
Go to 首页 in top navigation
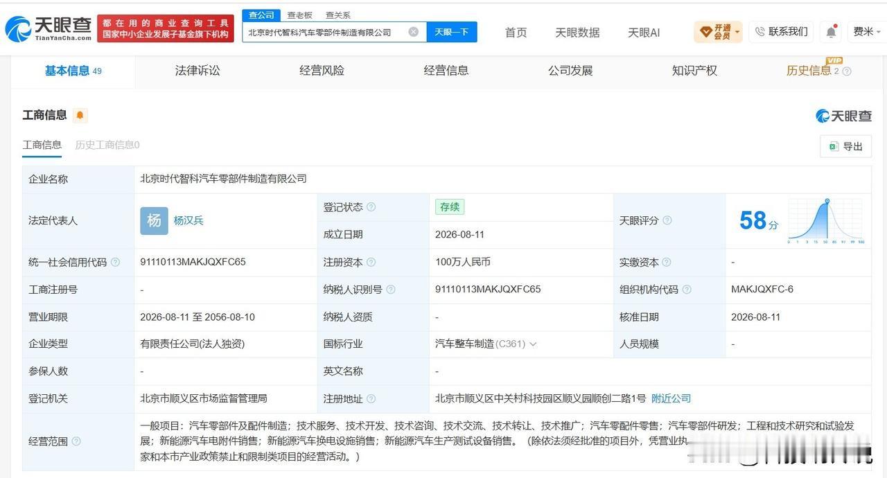coord(516,33)
